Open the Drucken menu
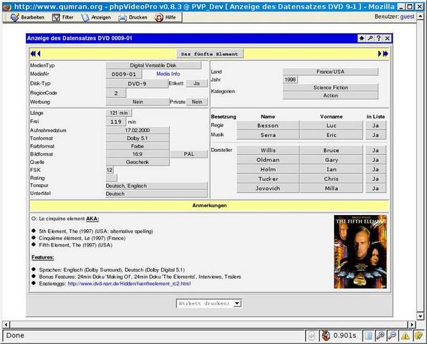Image resolution: width=427 pixels, height=344 pixels. click(x=133, y=17)
